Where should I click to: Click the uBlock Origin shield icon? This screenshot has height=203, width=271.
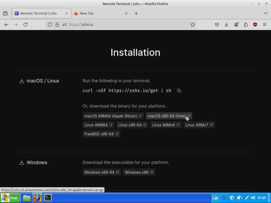[255, 25]
